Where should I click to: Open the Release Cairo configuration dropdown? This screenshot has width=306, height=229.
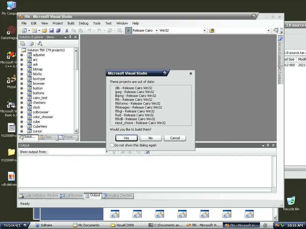coord(157,31)
